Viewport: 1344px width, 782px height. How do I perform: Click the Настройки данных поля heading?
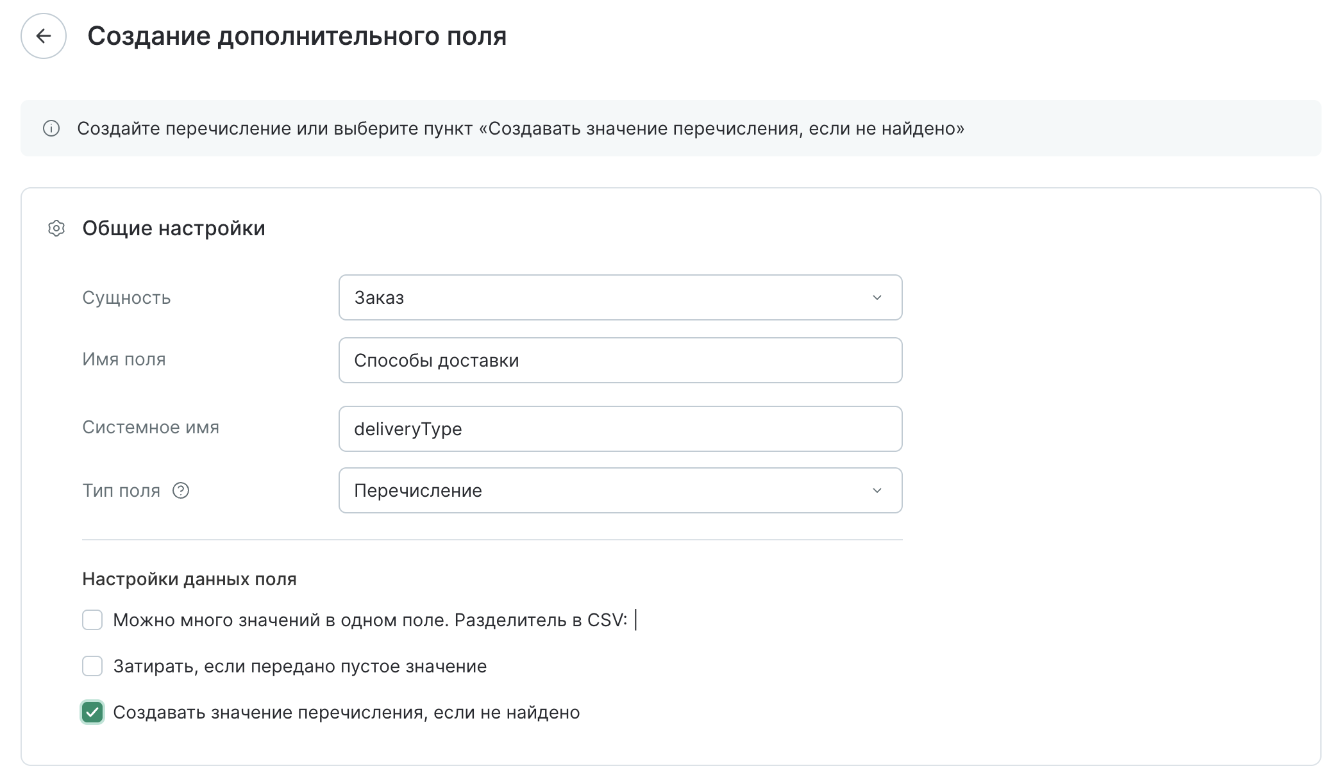click(189, 578)
